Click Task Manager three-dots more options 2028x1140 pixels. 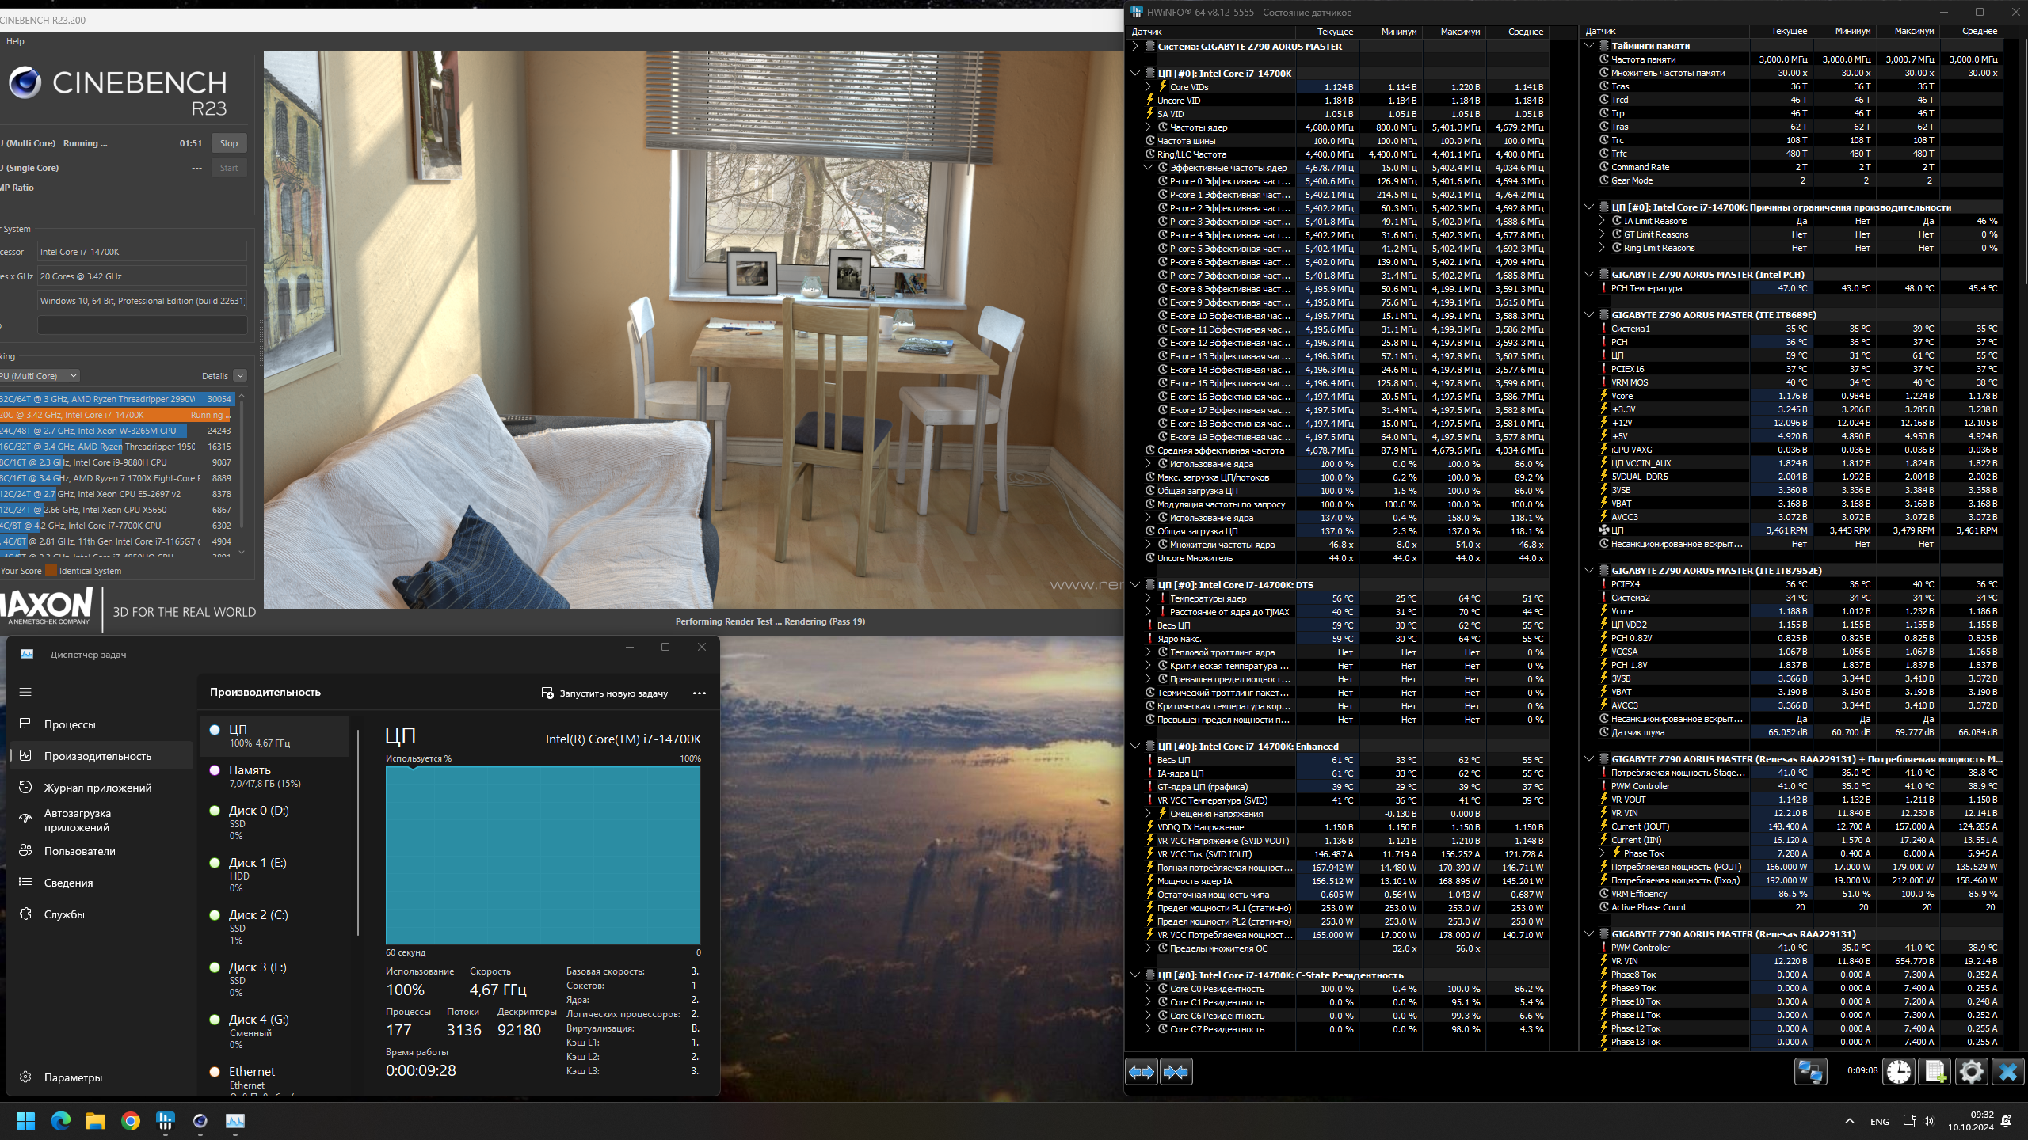click(699, 693)
